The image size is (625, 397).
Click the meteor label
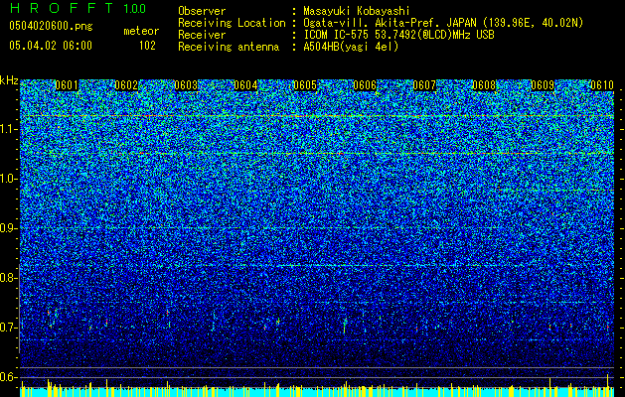coord(141,31)
